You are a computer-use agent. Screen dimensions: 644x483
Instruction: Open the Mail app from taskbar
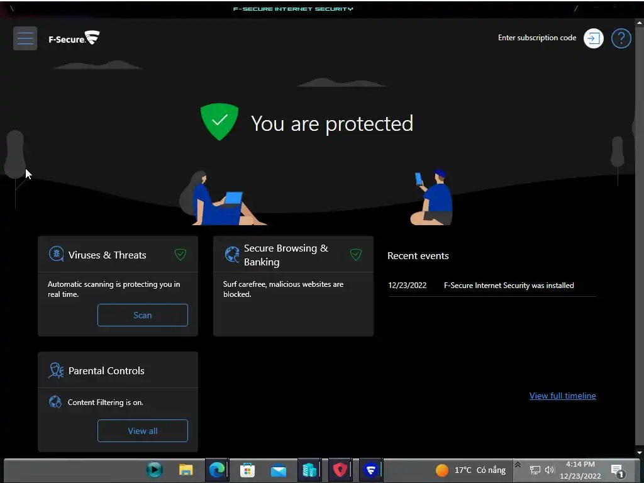click(278, 470)
